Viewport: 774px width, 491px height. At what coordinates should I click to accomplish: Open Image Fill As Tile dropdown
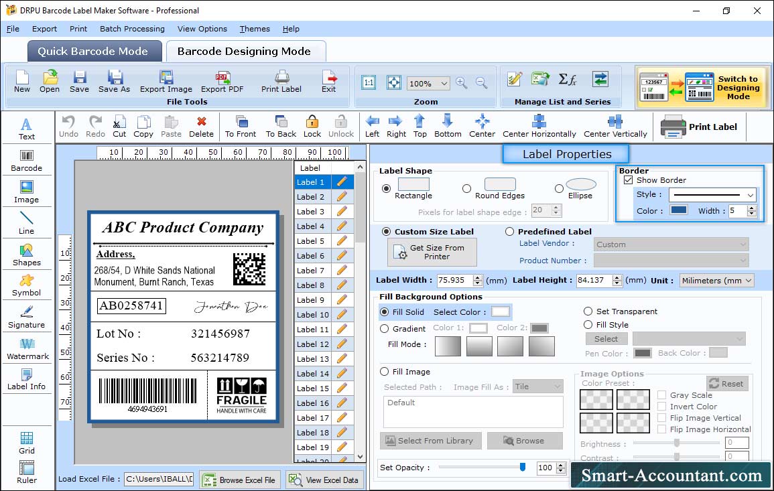coord(538,387)
